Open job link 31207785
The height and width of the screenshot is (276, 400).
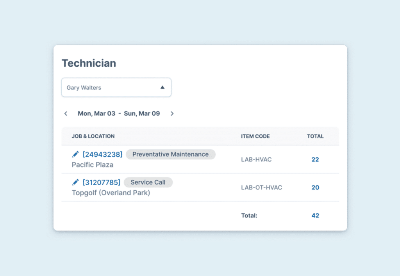point(101,182)
